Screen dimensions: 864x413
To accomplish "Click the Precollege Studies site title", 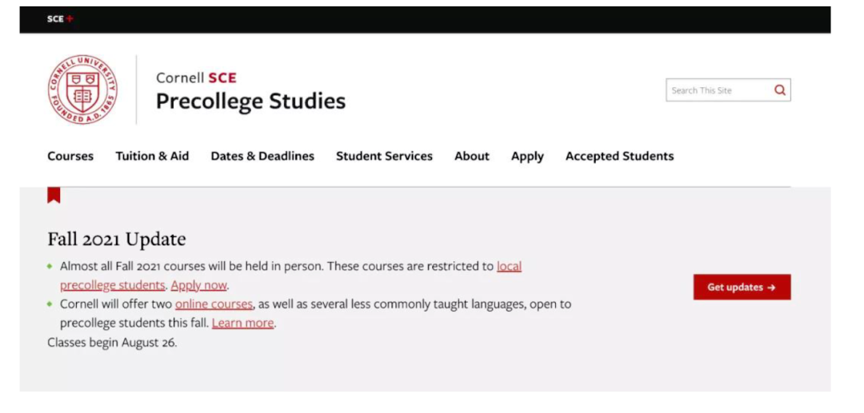I will (250, 101).
